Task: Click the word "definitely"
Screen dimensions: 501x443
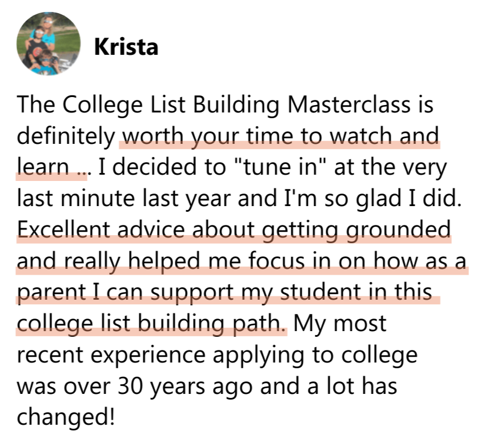Action: [x=66, y=137]
